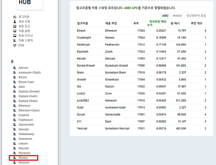Click port value 17003 in Keccak row
The height and width of the screenshot is (165, 216).
point(141,59)
